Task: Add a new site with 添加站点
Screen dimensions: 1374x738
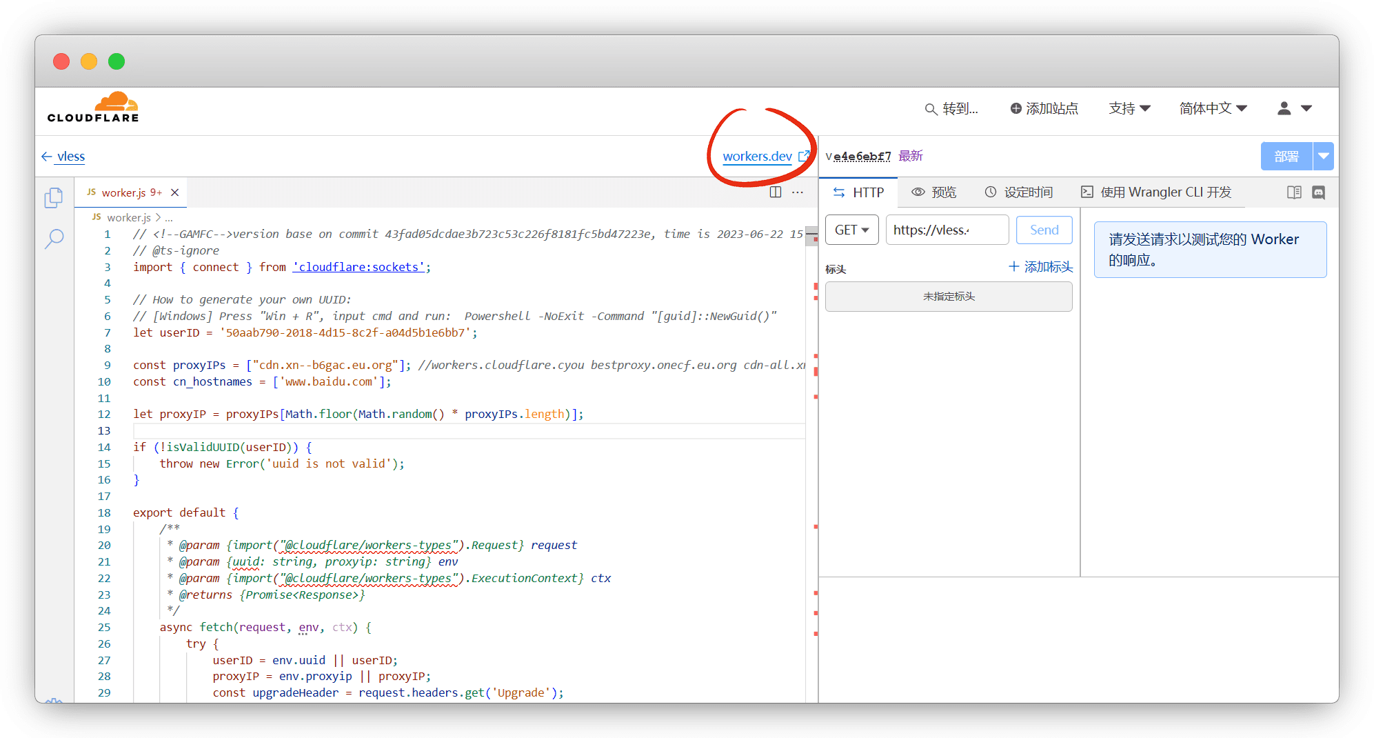Action: click(x=1044, y=109)
